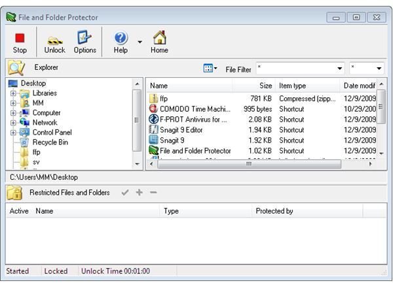Select Desktop in the folder tree
Viewport: 393px width, 283px height.
pyautogui.click(x=33, y=83)
